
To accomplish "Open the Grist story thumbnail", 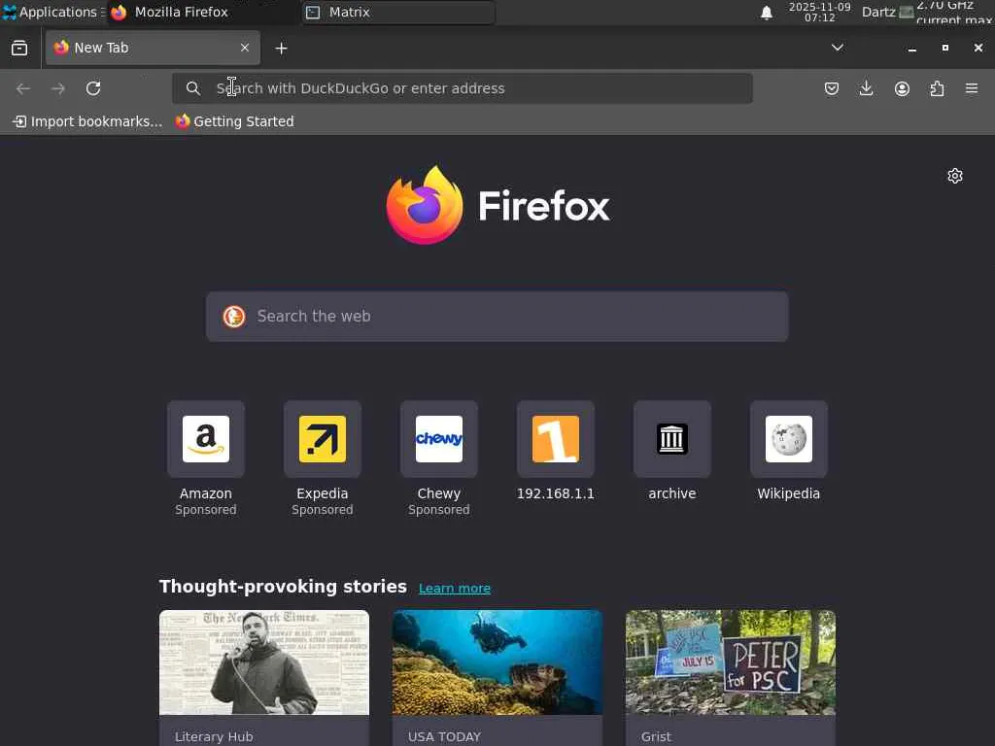I will coord(731,662).
